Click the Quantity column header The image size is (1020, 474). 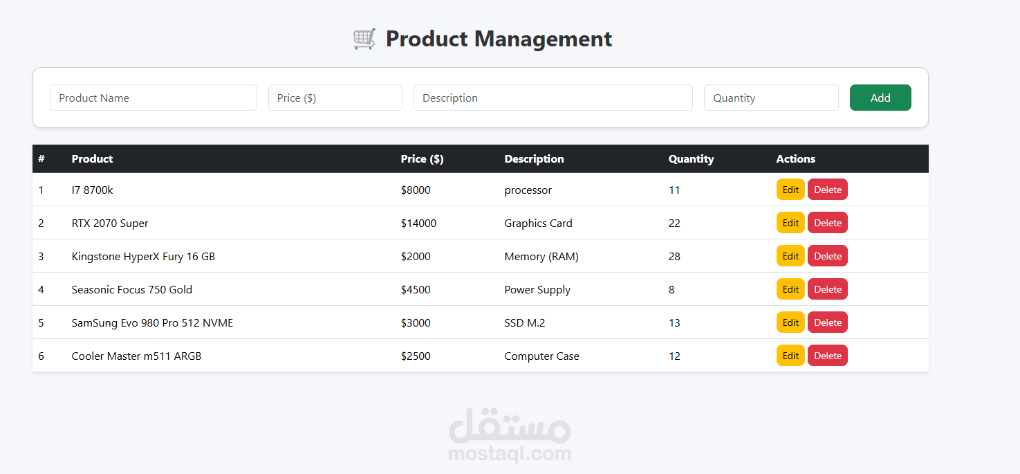tap(691, 159)
